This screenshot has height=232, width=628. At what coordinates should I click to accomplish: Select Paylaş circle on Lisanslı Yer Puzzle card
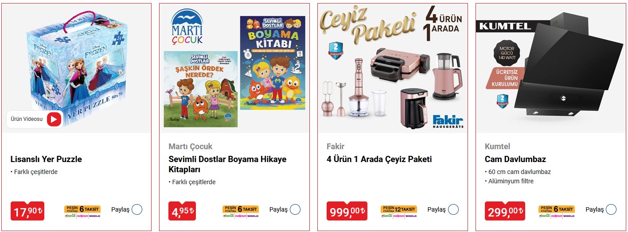(x=137, y=209)
